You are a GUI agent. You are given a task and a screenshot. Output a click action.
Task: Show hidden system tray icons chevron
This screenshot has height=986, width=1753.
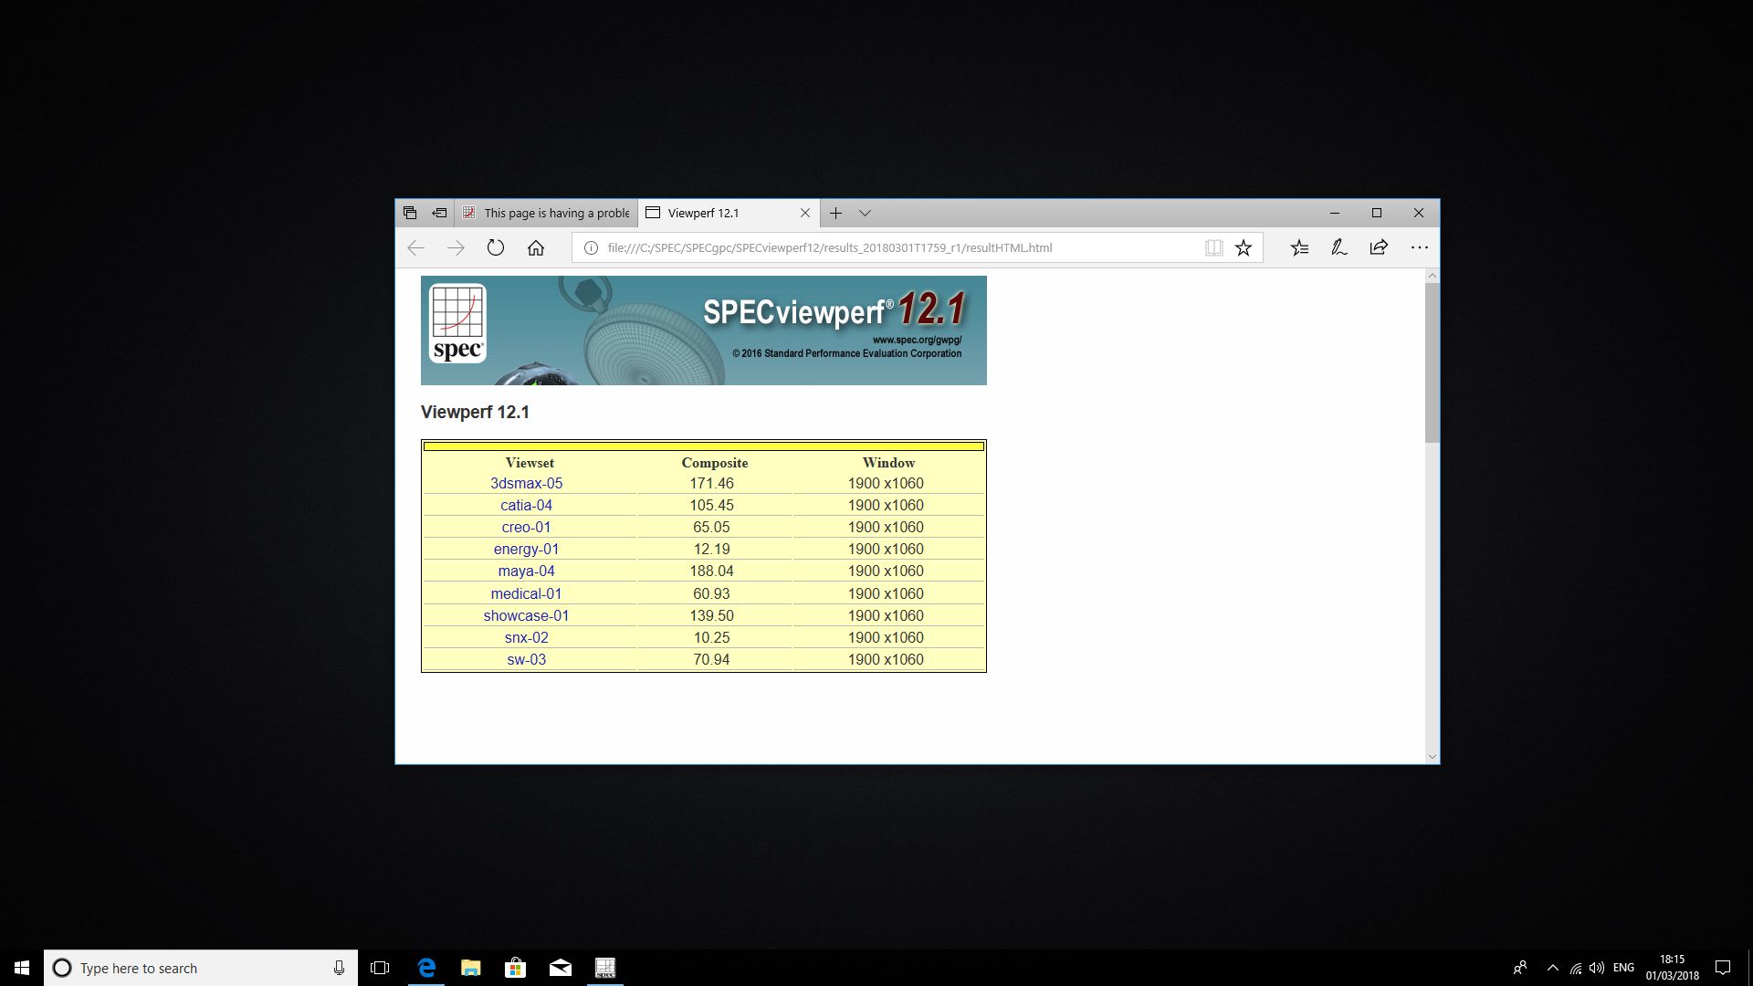click(x=1552, y=968)
